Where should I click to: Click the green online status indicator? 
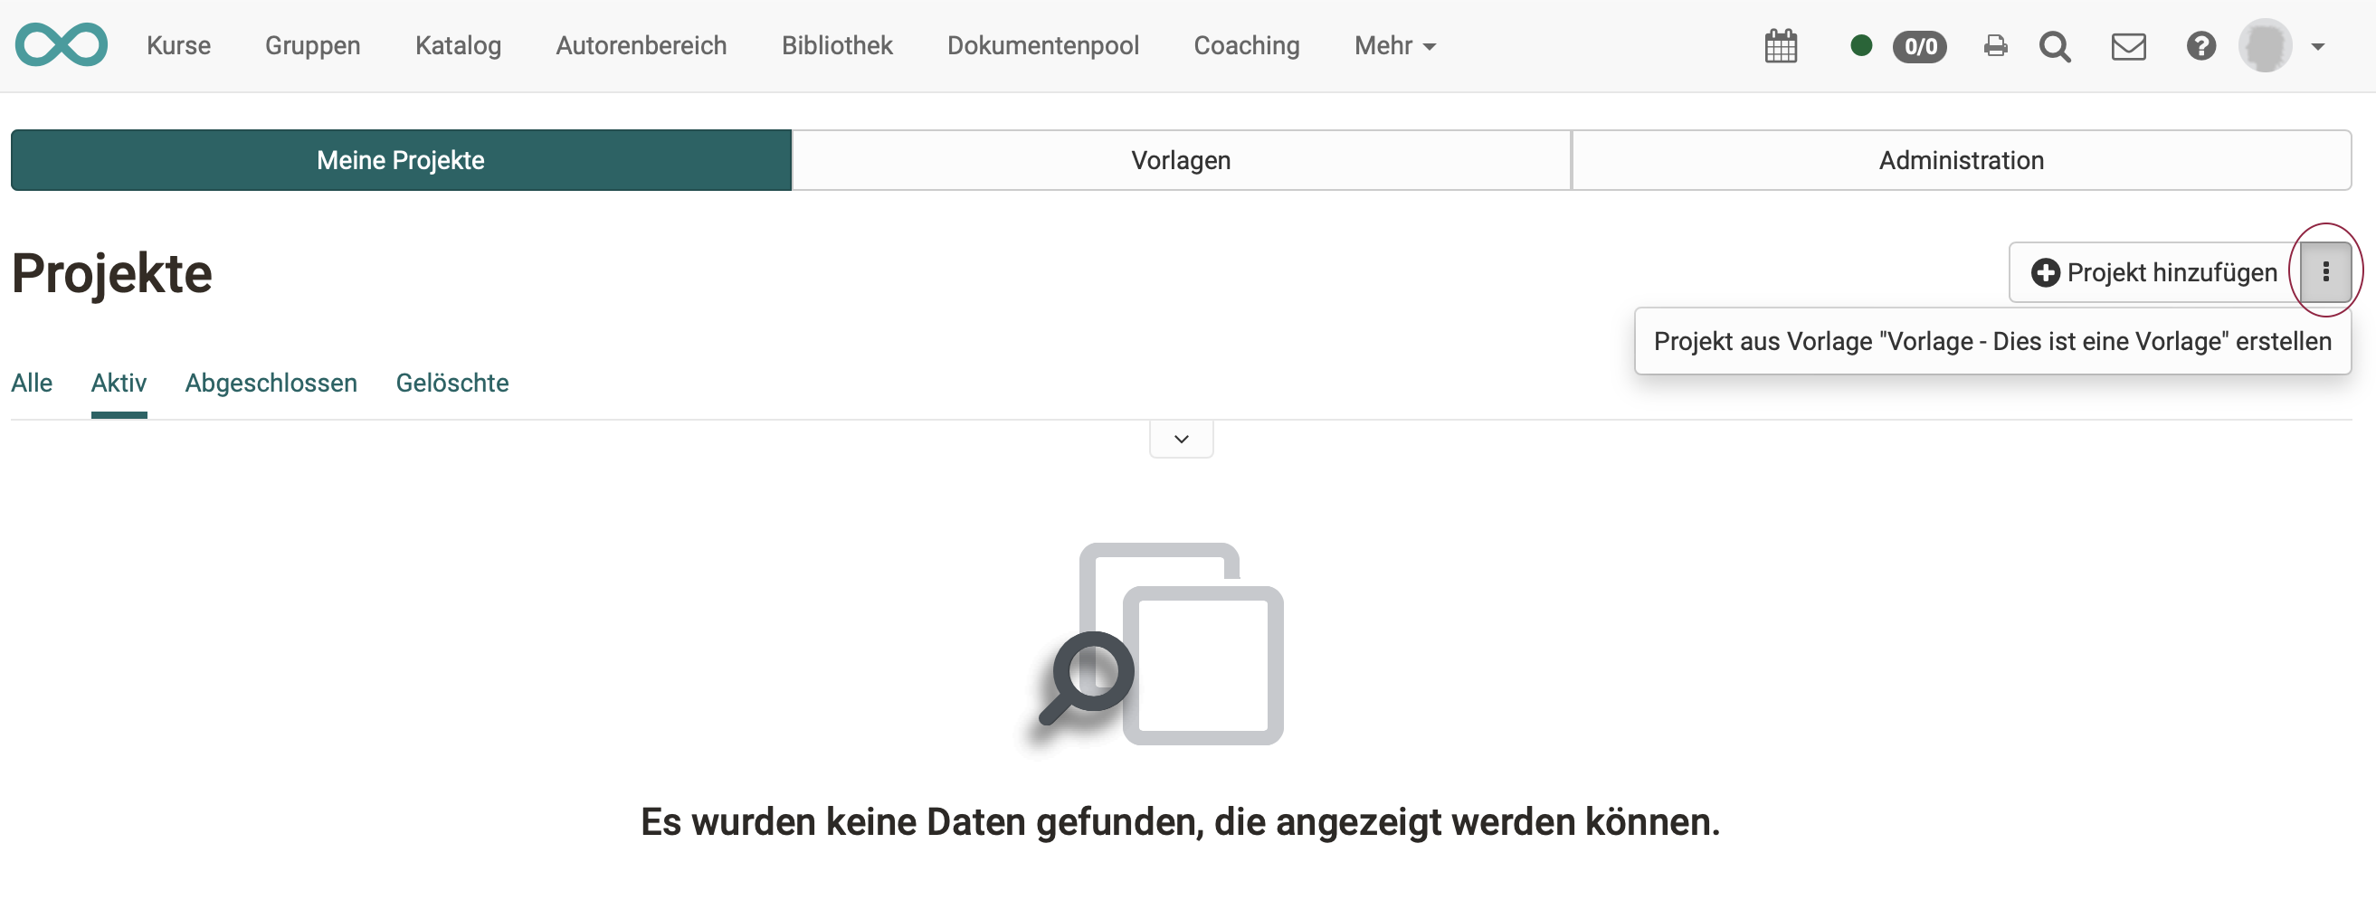tap(1861, 45)
